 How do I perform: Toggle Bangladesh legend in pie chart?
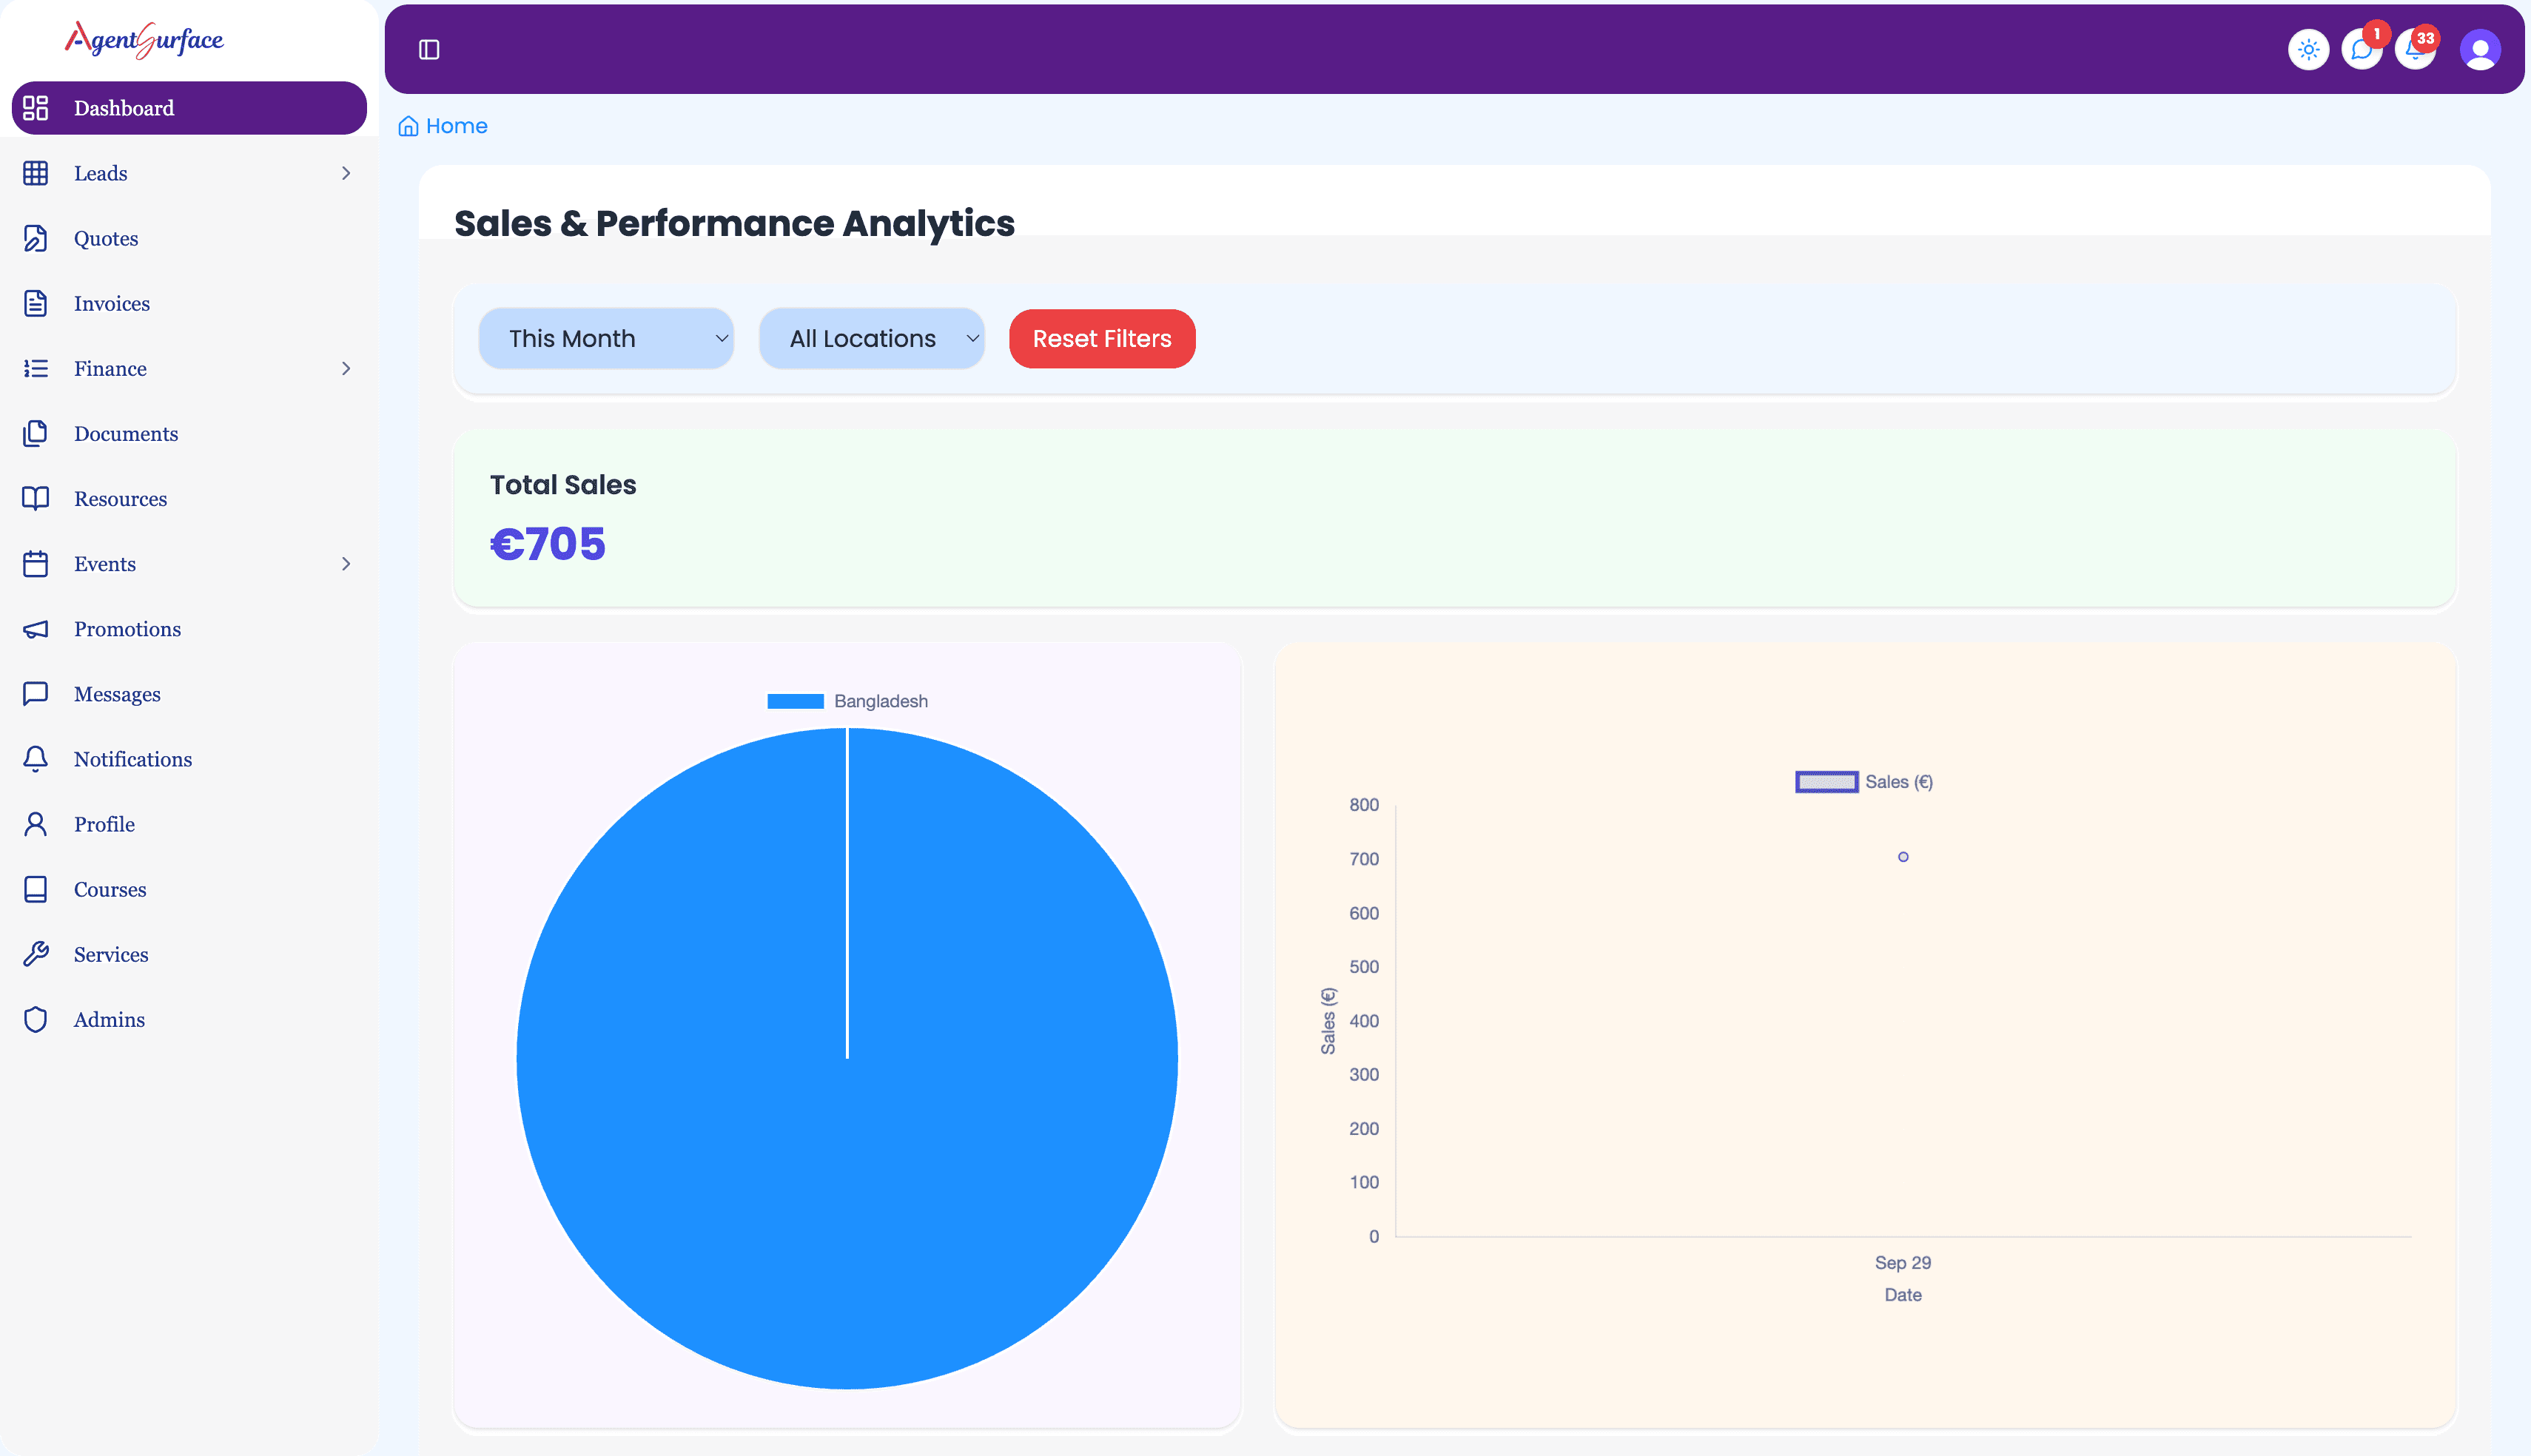pyautogui.click(x=847, y=701)
